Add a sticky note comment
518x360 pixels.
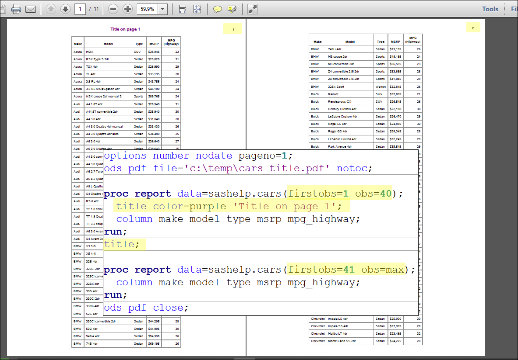click(217, 9)
